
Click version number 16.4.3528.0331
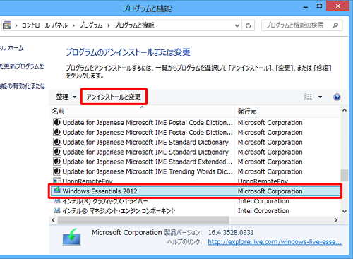(x=231, y=233)
